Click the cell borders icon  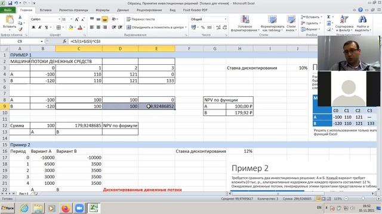(x=58, y=27)
